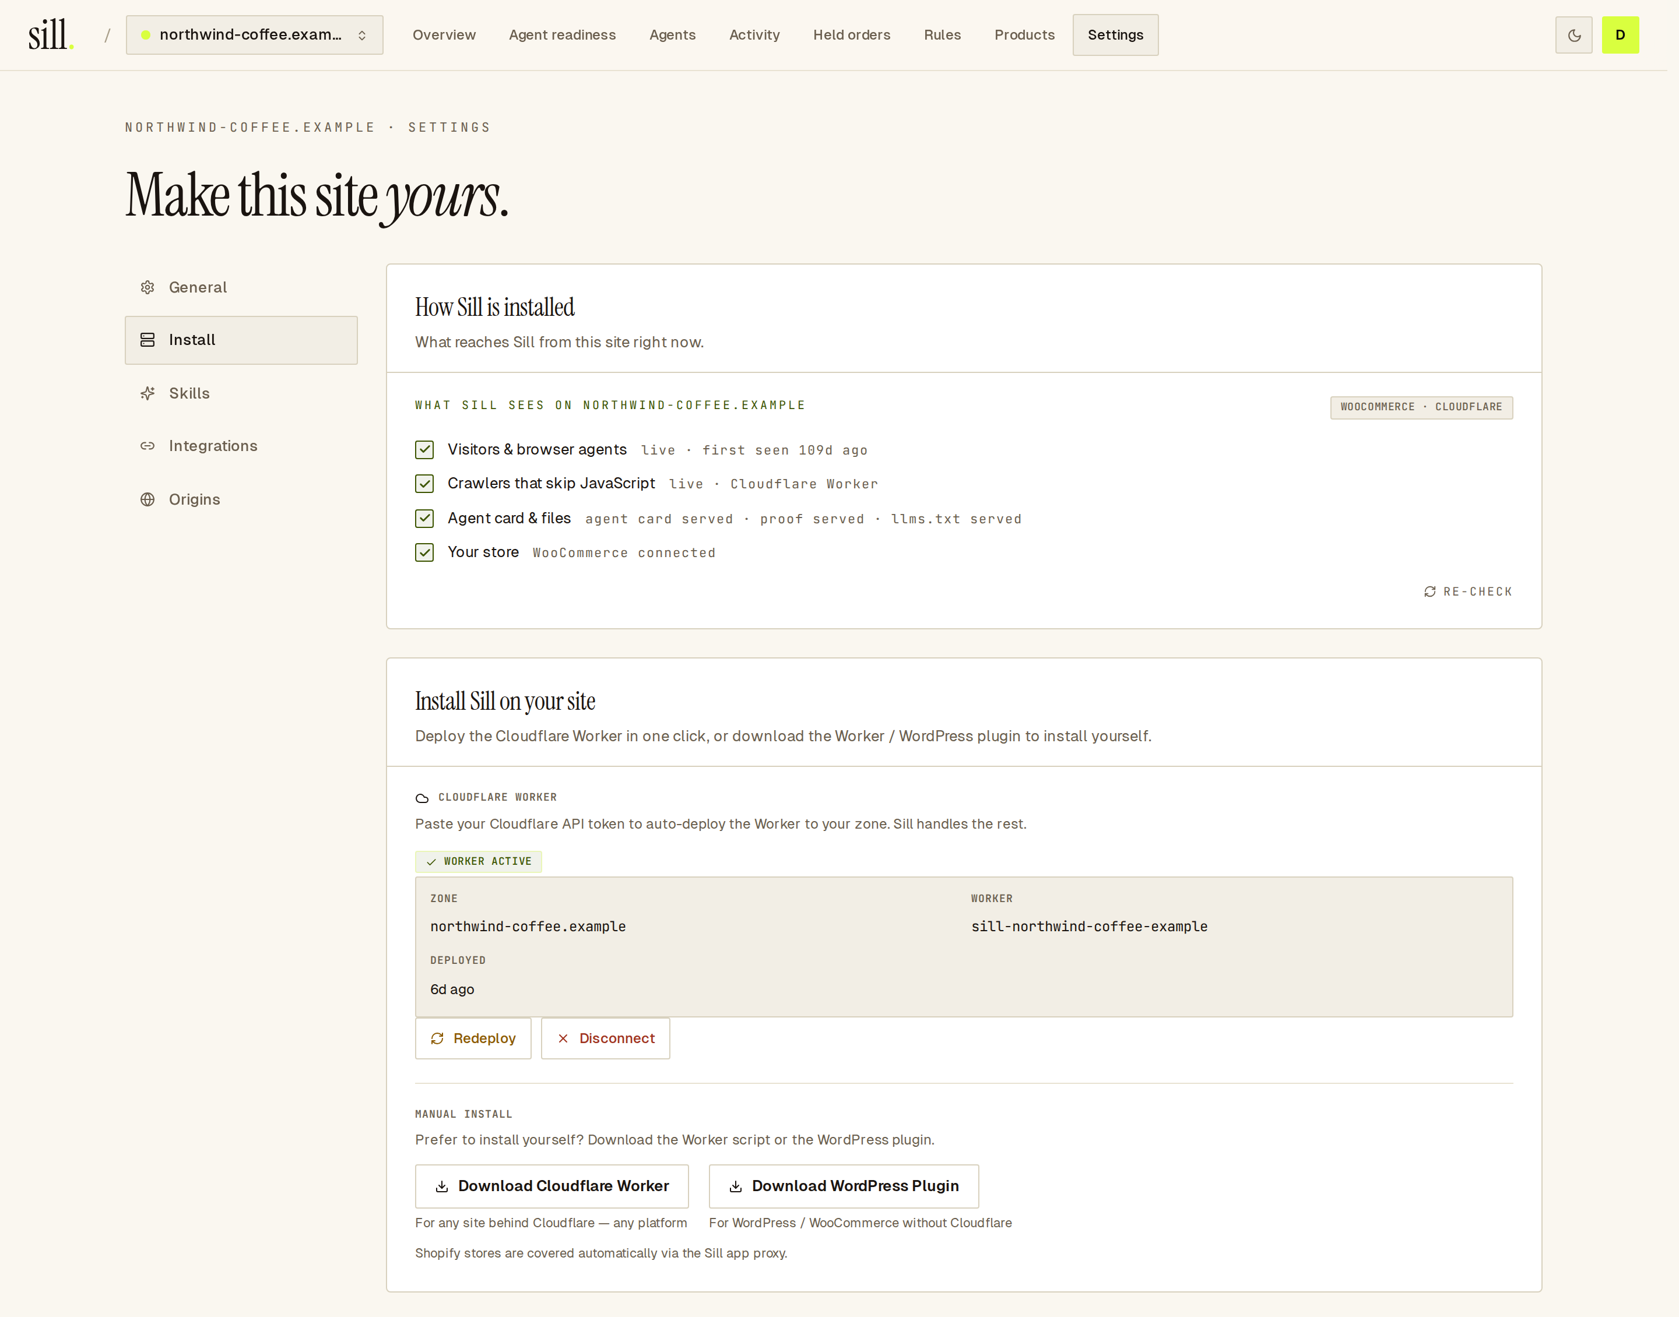The width and height of the screenshot is (1679, 1317).
Task: View the Held orders tab
Action: click(x=852, y=35)
